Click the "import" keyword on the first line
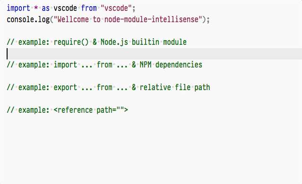Screen dimensions: 302x184 tap(18, 8)
